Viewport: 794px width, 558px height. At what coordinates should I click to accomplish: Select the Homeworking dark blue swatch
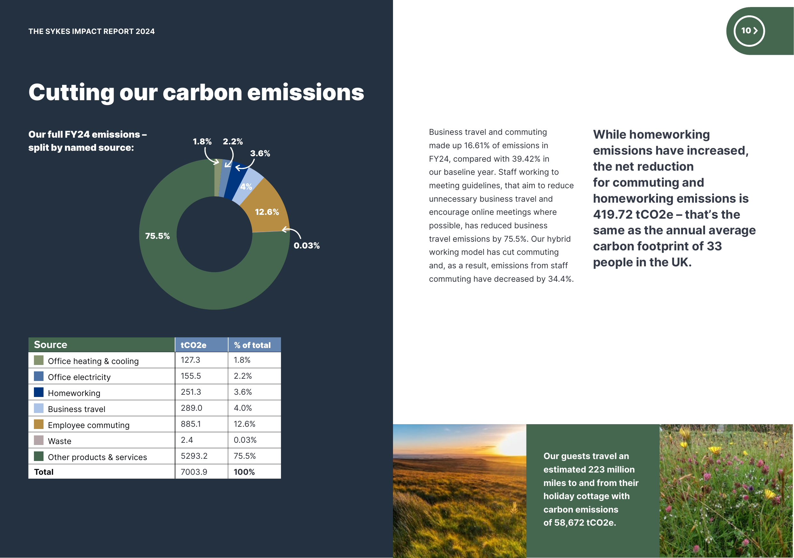click(39, 392)
